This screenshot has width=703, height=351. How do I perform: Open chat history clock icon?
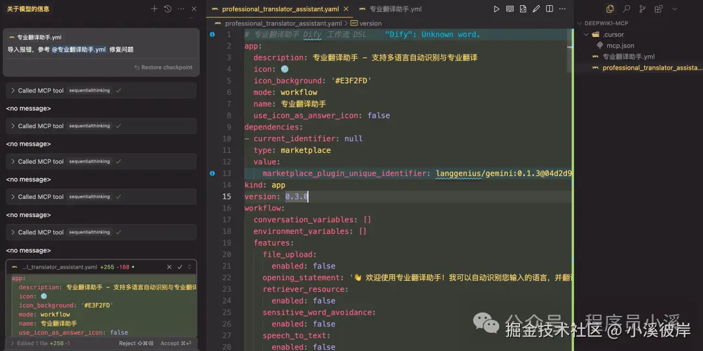tap(168, 8)
